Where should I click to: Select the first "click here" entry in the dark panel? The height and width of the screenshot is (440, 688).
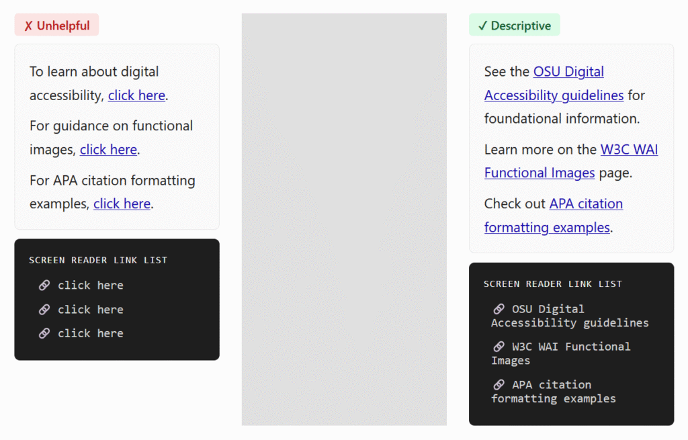(x=90, y=285)
